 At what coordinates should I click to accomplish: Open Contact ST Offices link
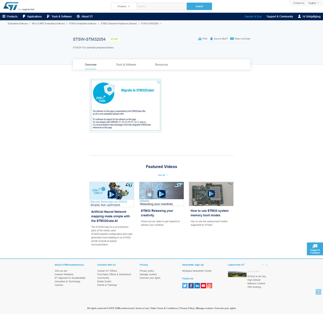pyautogui.click(x=107, y=271)
